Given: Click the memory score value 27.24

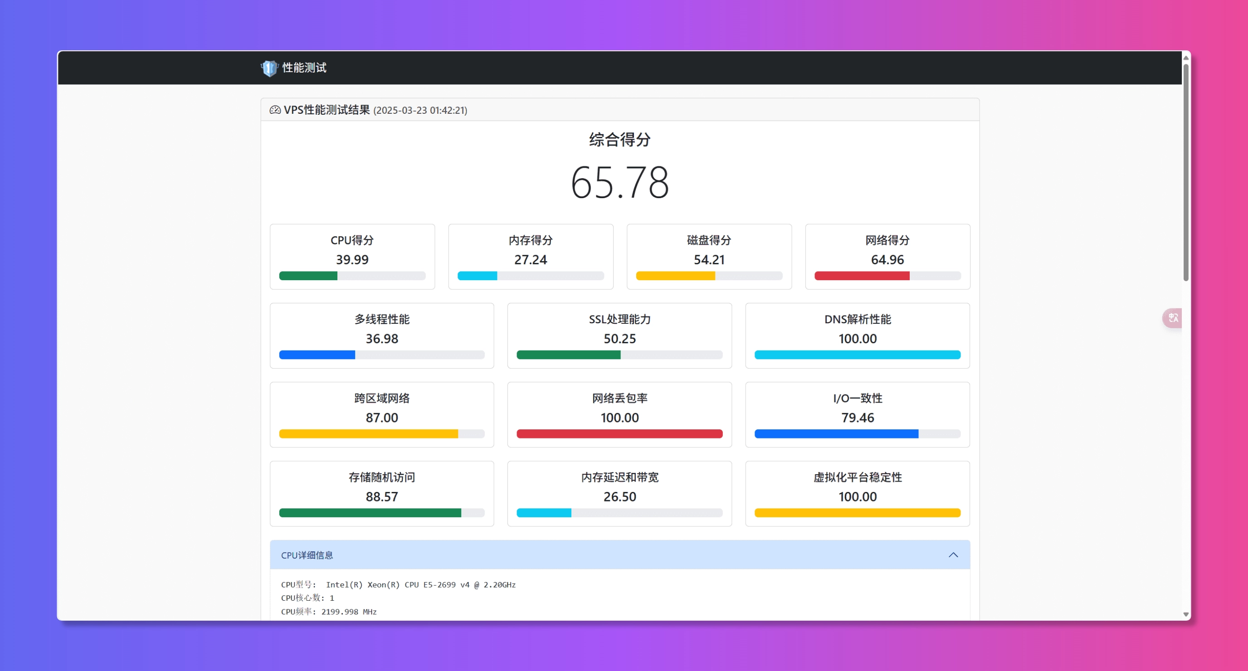Looking at the screenshot, I should click(x=531, y=260).
